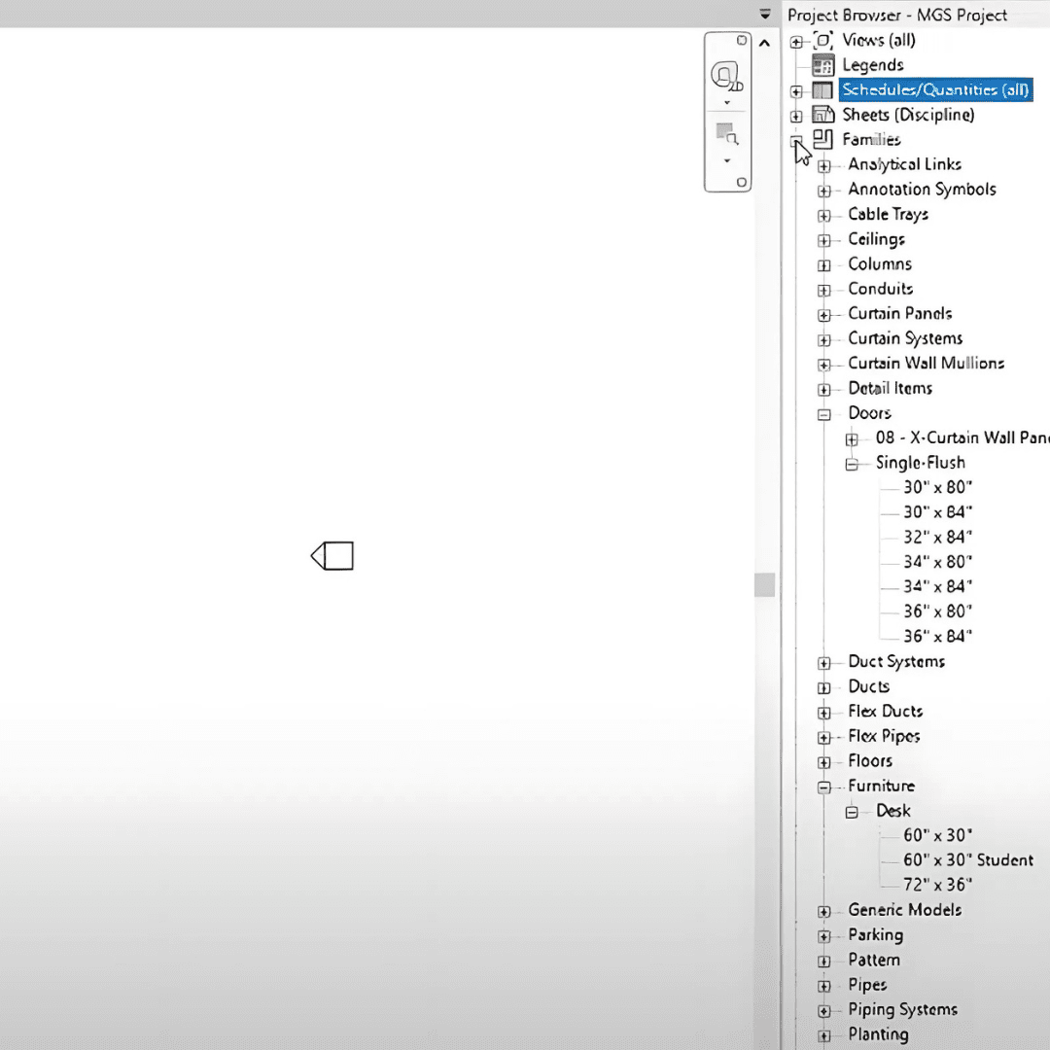Click the Schedules/Quantities table icon

(823, 90)
